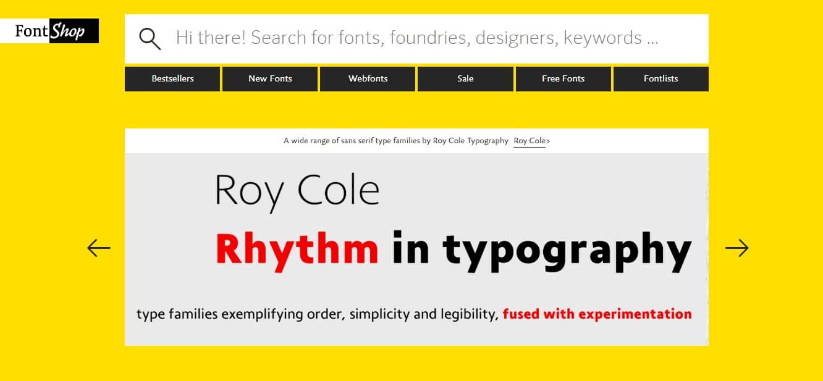The height and width of the screenshot is (381, 823).
Task: Select the Webfonts menu item
Action: tap(368, 79)
